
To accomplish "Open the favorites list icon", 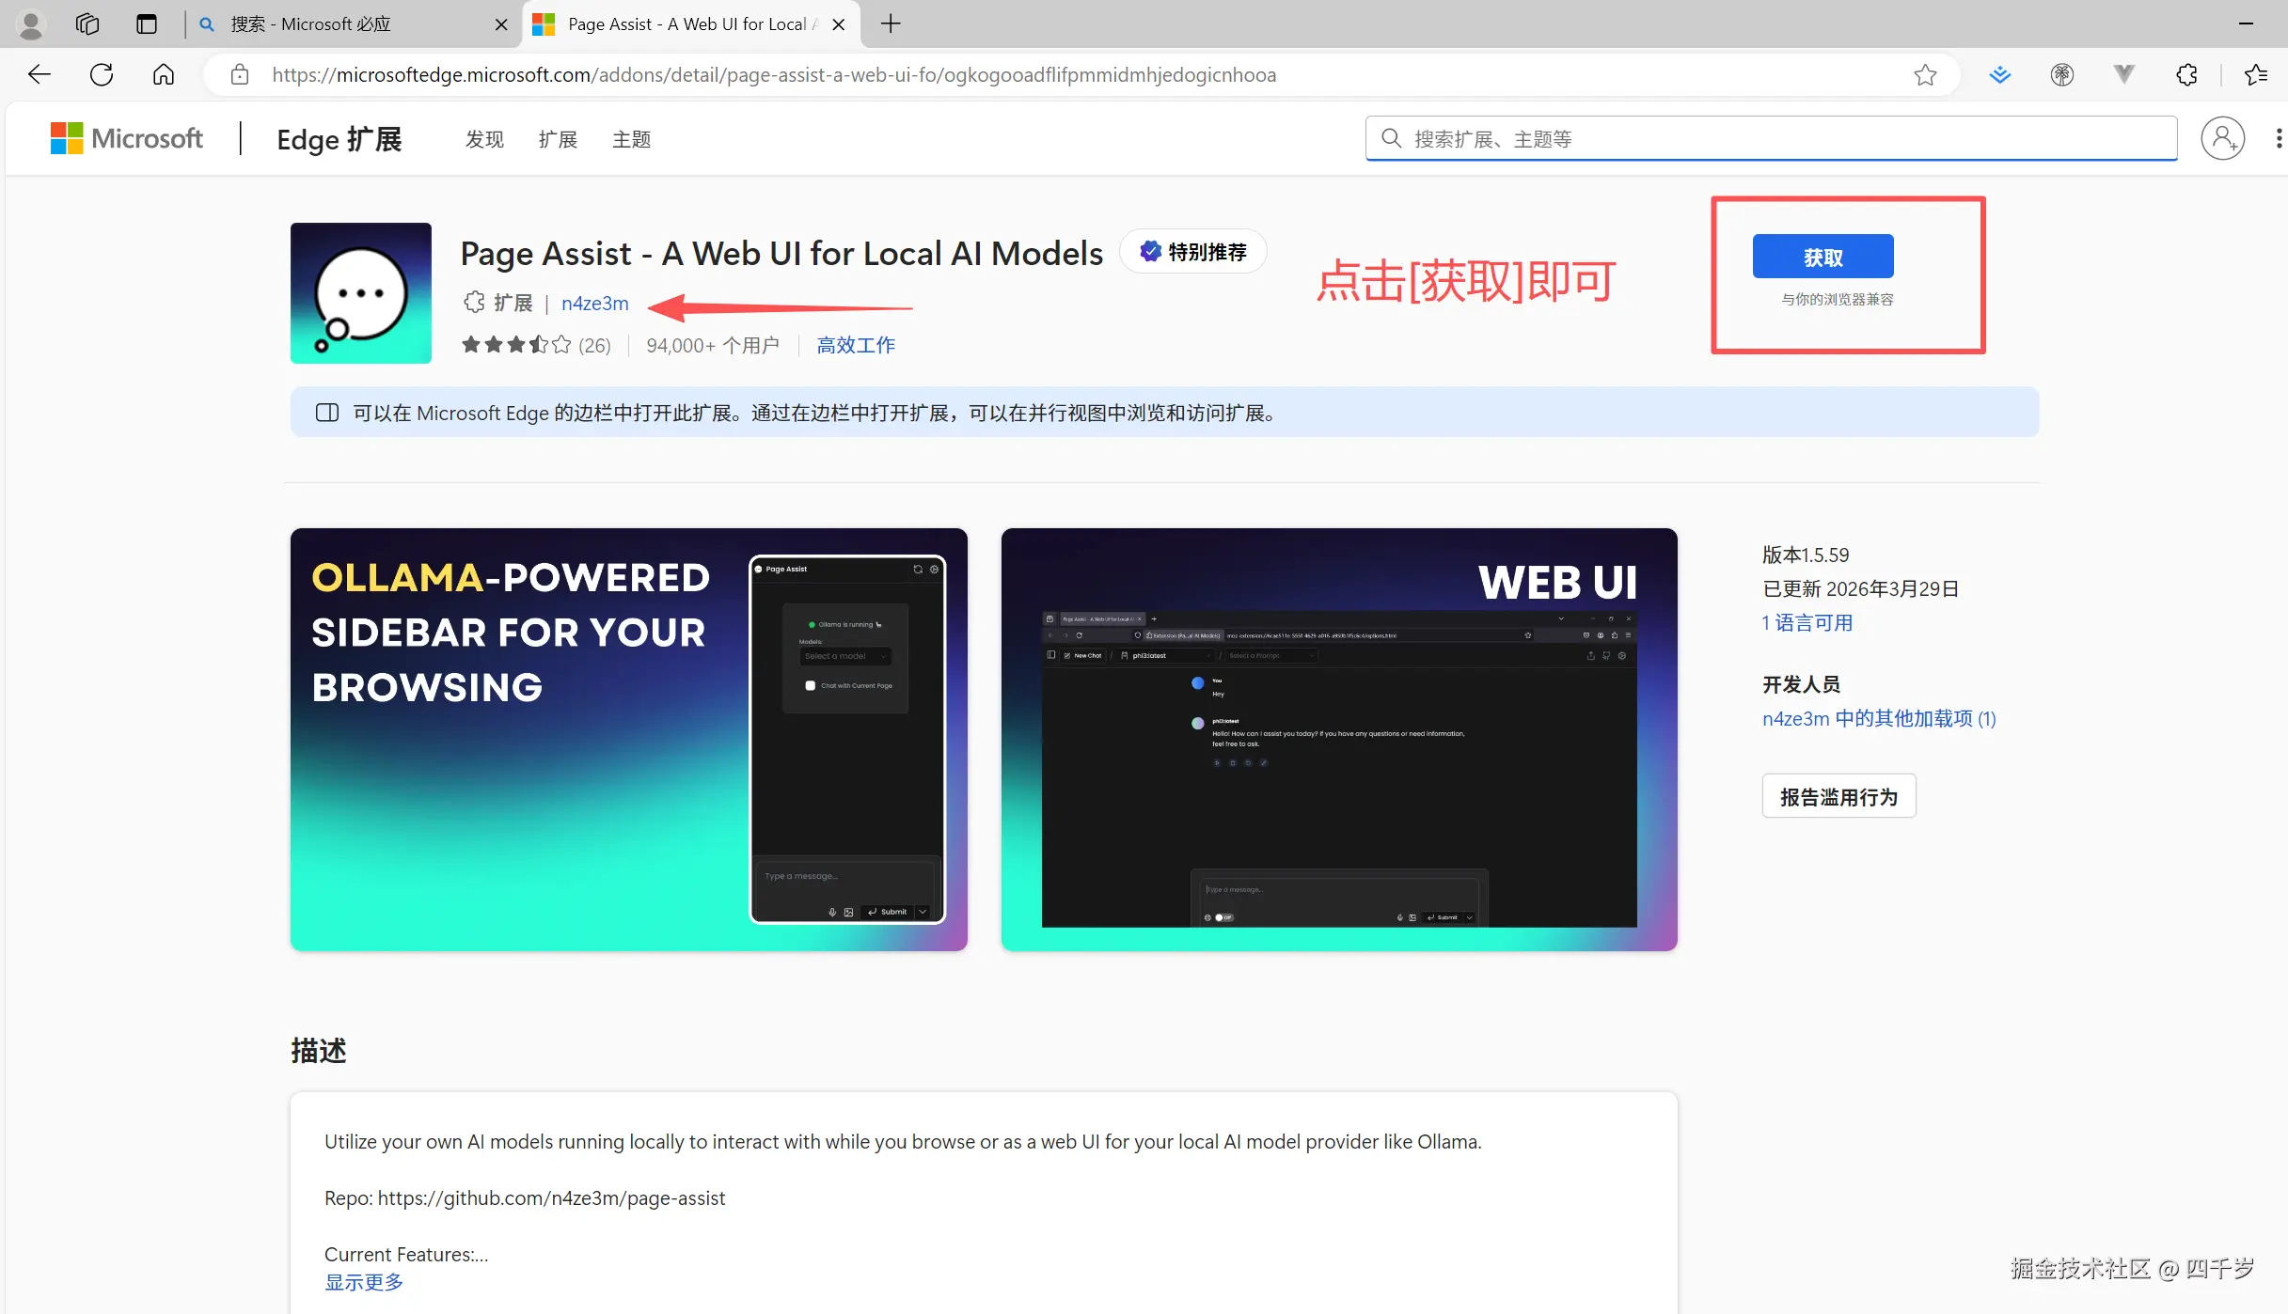I will (2255, 74).
